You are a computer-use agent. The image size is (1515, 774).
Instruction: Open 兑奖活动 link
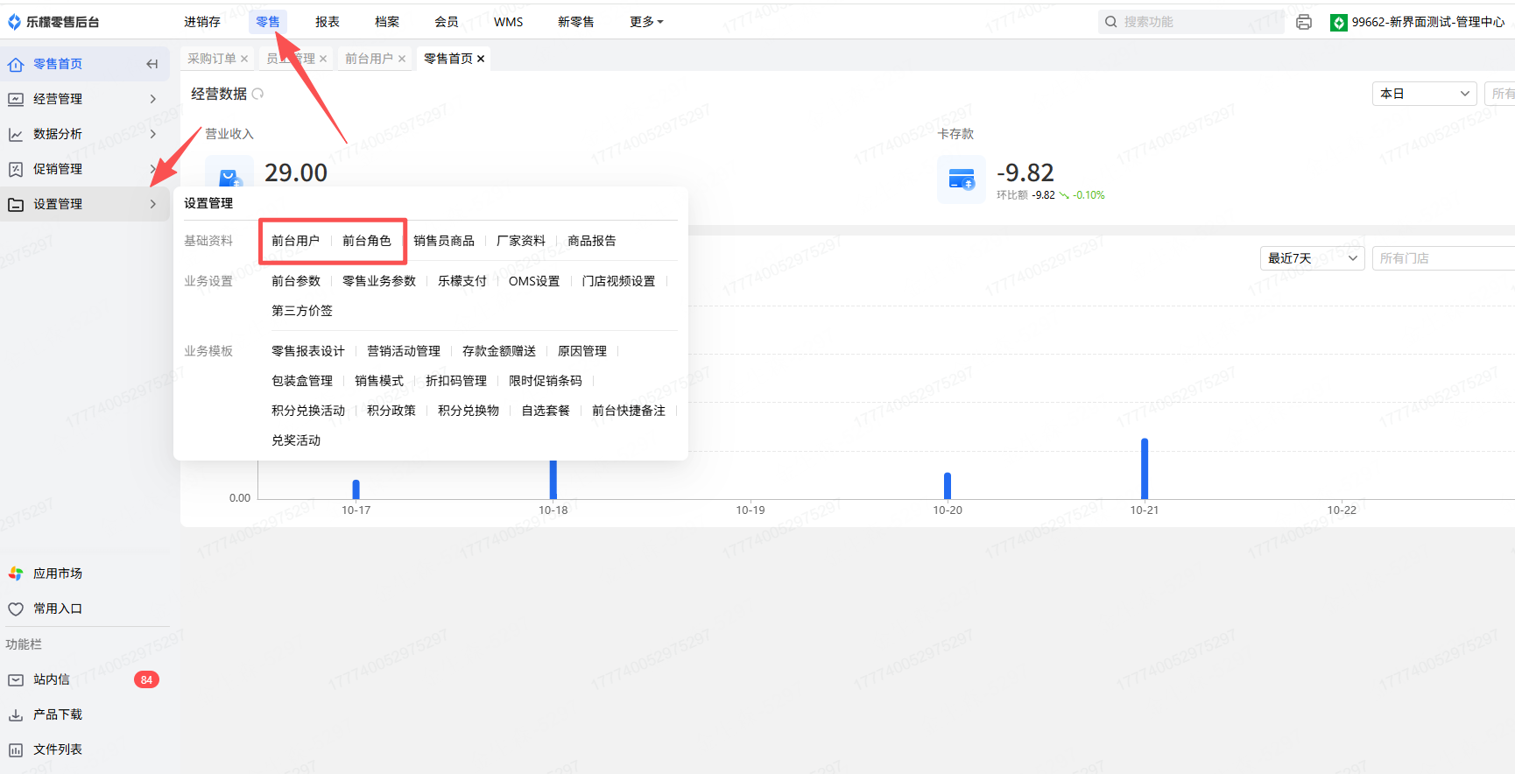[296, 440]
